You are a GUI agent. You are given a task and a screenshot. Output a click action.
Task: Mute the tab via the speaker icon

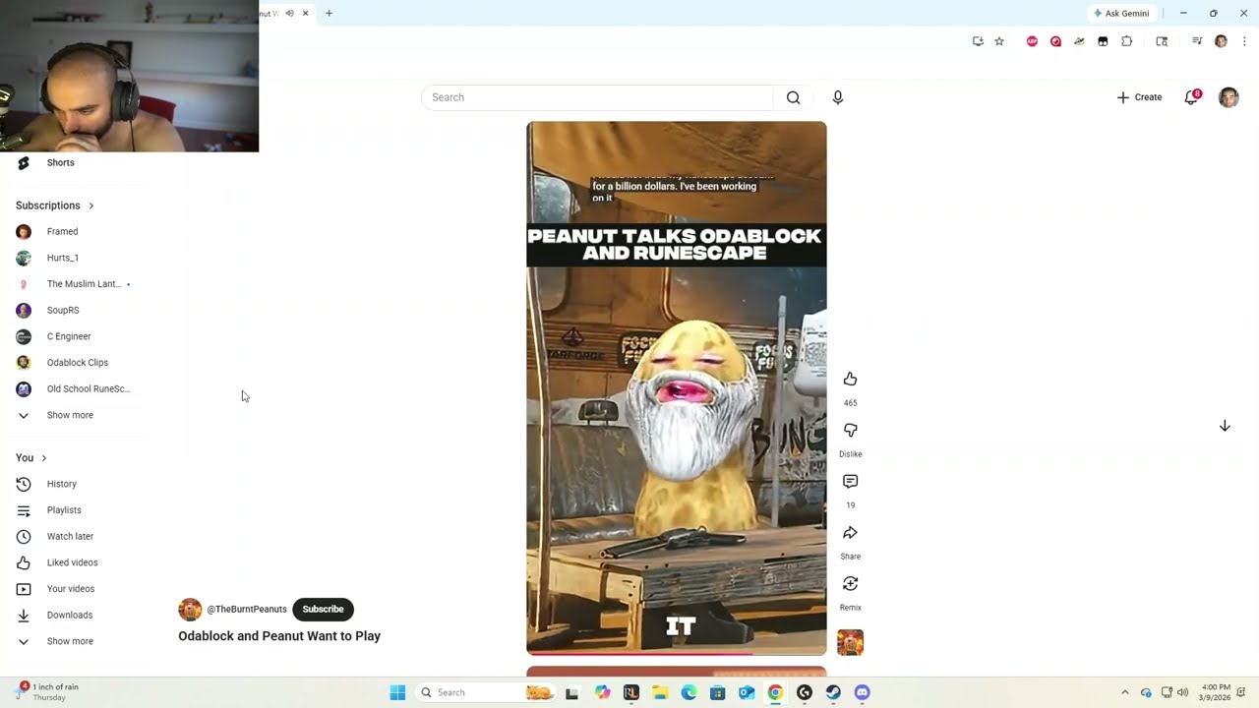(289, 14)
